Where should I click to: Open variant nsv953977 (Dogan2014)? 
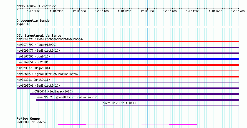click(34, 68)
